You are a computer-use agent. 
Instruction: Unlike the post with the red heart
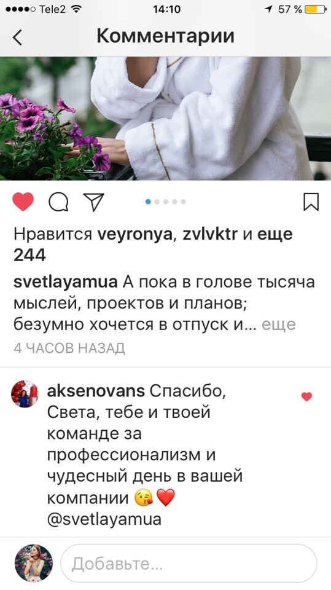(23, 202)
